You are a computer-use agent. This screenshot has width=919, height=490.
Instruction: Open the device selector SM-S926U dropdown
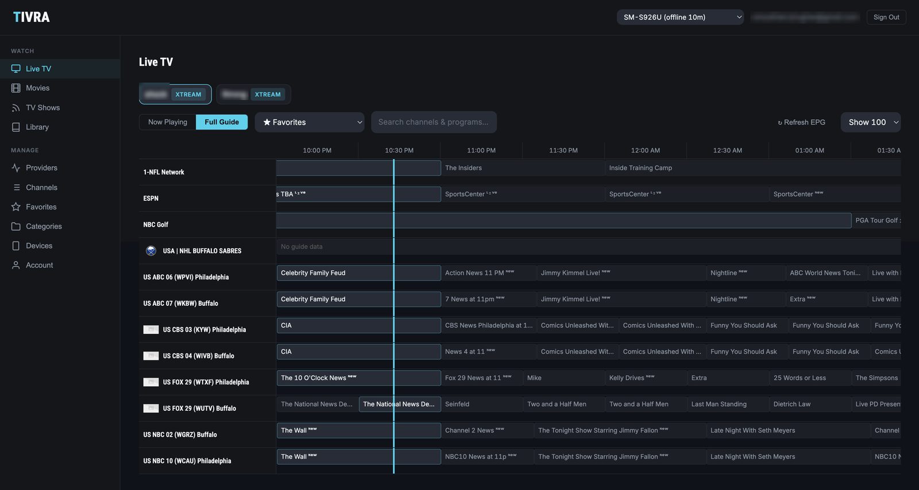coord(680,17)
